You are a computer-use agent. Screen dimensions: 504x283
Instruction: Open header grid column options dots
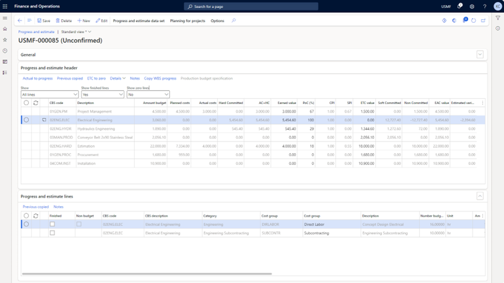coord(483,103)
